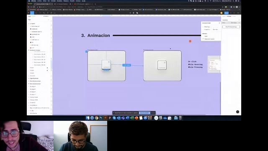Switch to the Design tab

[x=224, y=16]
